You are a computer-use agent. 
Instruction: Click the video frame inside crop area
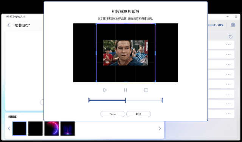coord(126,53)
